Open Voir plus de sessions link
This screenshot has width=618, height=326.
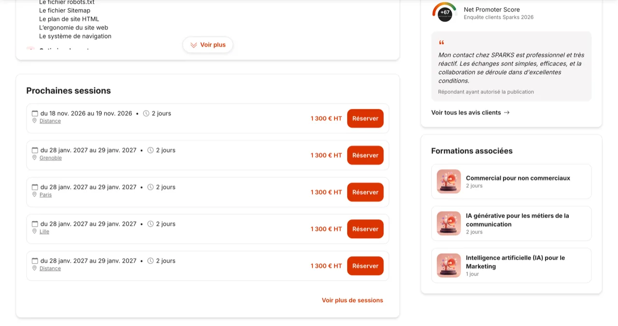pos(352,300)
